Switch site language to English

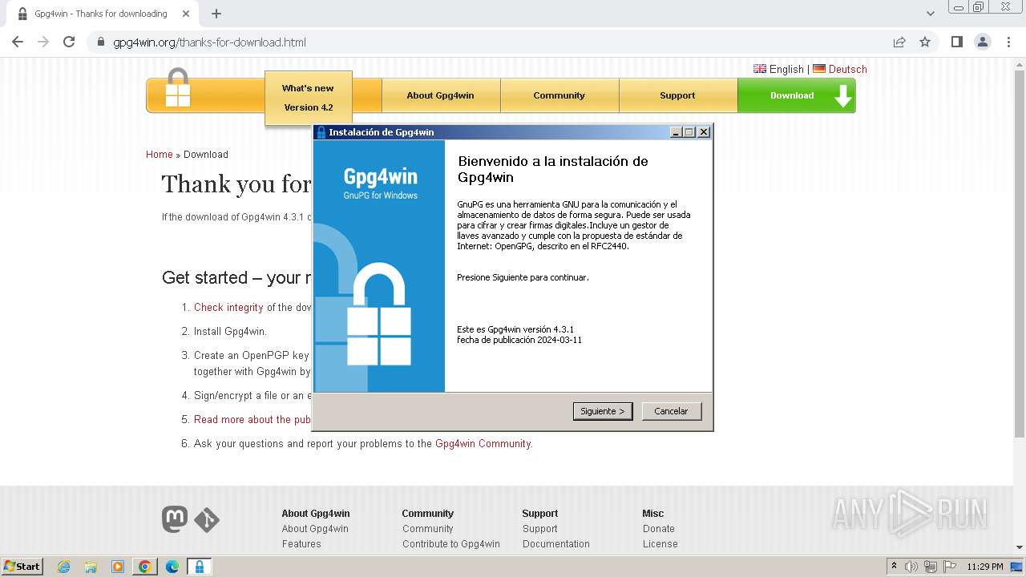[778, 69]
